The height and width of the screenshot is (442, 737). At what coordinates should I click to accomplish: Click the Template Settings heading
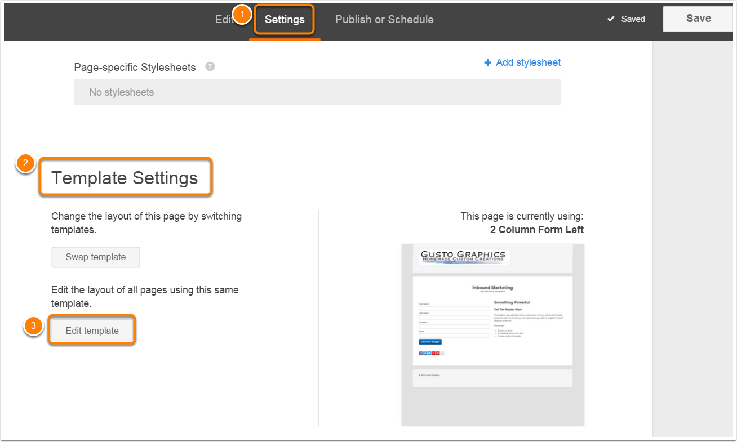point(125,178)
